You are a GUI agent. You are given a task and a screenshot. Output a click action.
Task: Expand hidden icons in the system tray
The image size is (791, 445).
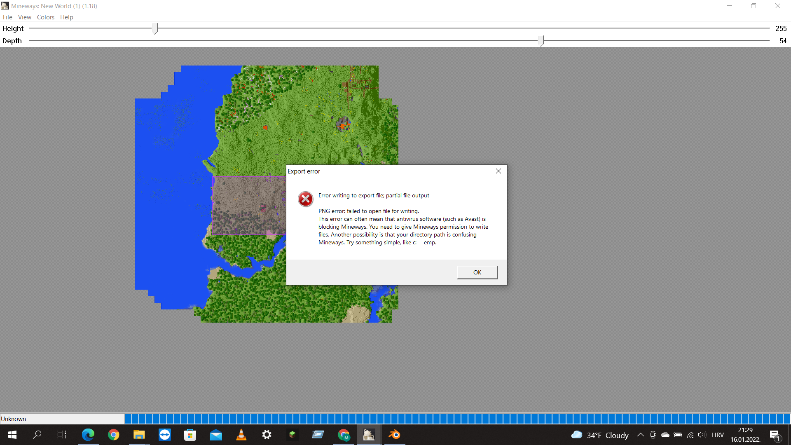pos(641,435)
